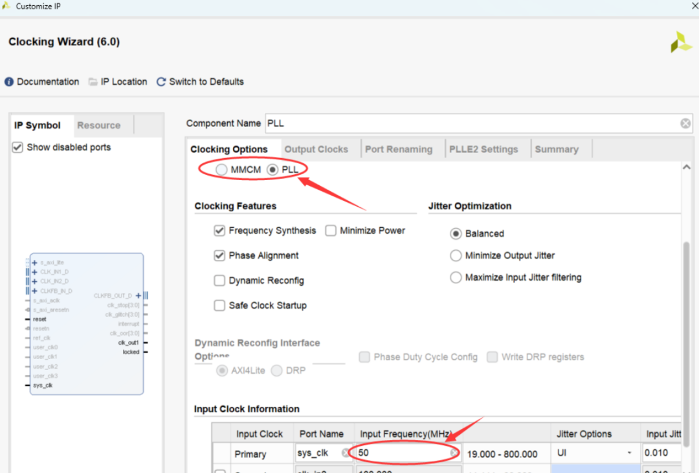Click the IP Location folder icon

coord(93,82)
